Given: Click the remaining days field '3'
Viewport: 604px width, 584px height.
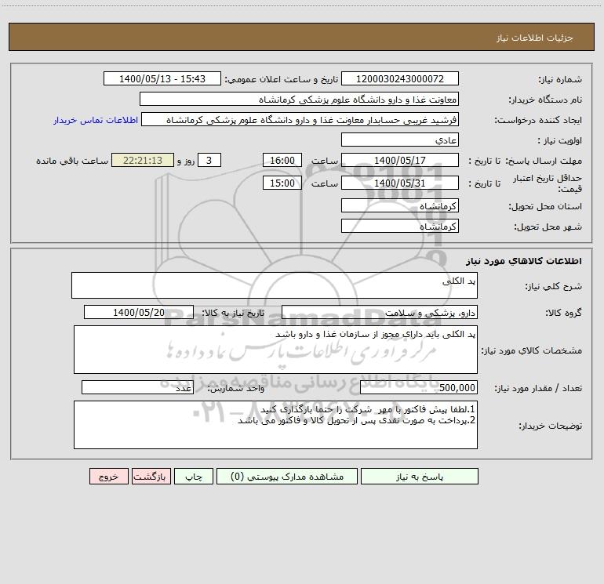Looking at the screenshot, I should 209,160.
